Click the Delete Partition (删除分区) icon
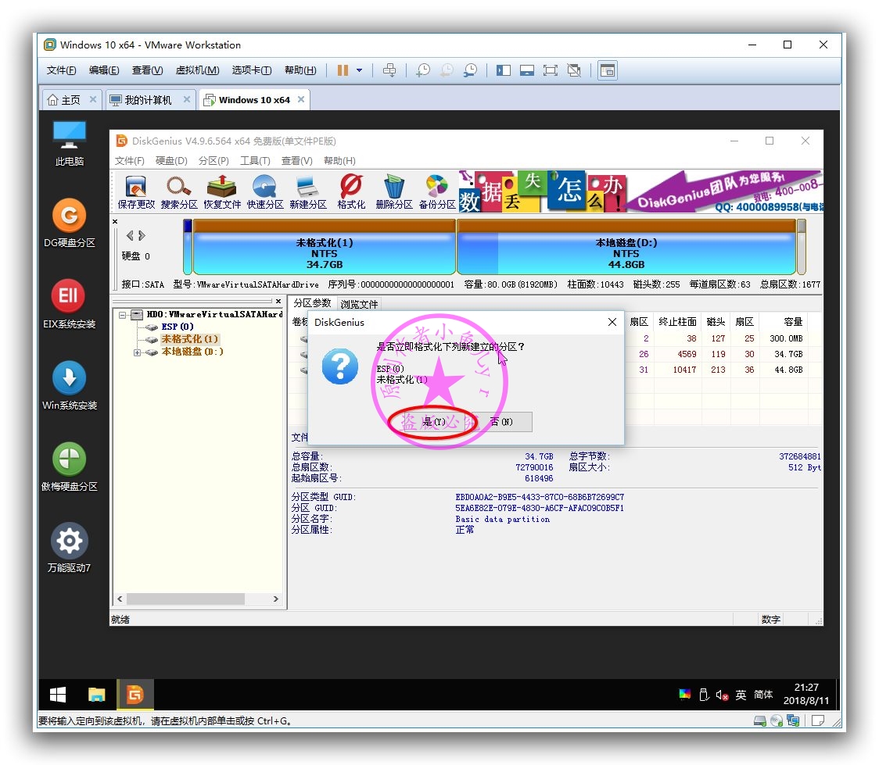The width and height of the screenshot is (879, 765). tap(394, 191)
